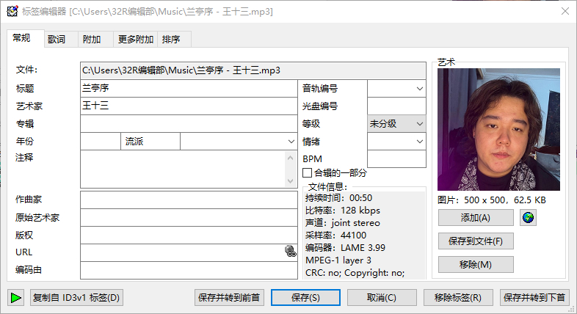This screenshot has width=577, height=314.
Task: Click the tag editor app icon in title bar
Action: 12,11
